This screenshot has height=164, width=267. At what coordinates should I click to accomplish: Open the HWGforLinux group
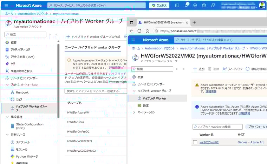(x=76, y=122)
